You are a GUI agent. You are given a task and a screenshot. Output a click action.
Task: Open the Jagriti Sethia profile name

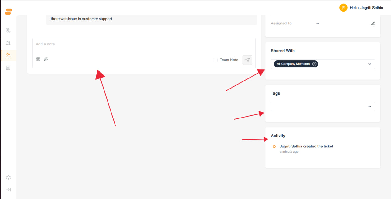(x=372, y=8)
